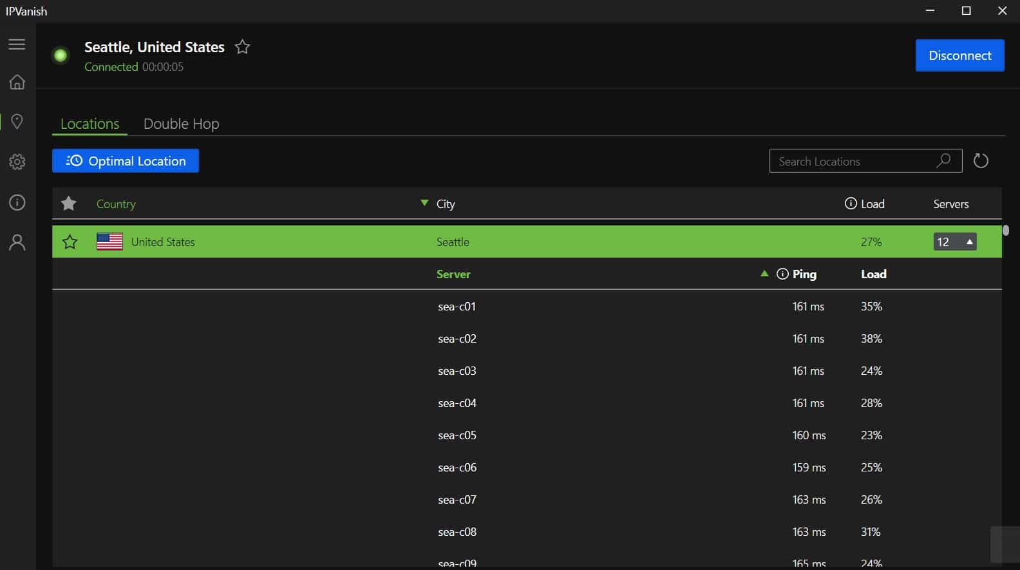Screen dimensions: 1020x570
Task: Favorite Seattle, United States via header star
Action: point(242,46)
